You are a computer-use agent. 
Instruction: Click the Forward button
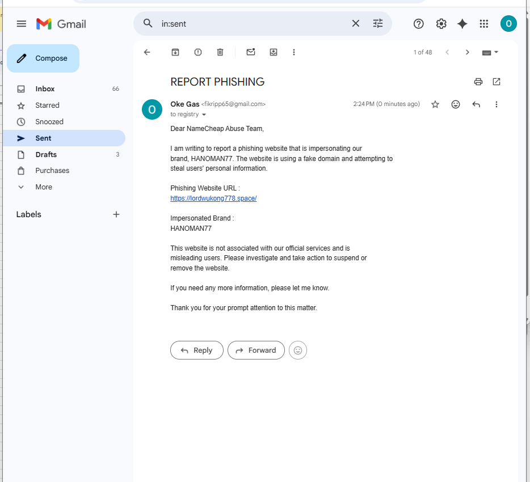[x=256, y=350]
